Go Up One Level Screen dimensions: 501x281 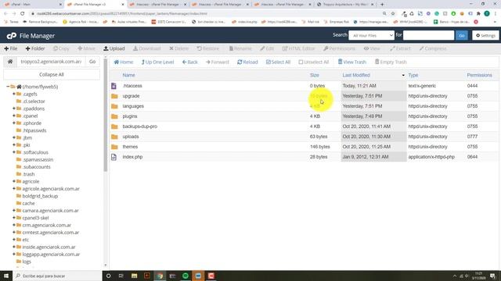pos(157,62)
